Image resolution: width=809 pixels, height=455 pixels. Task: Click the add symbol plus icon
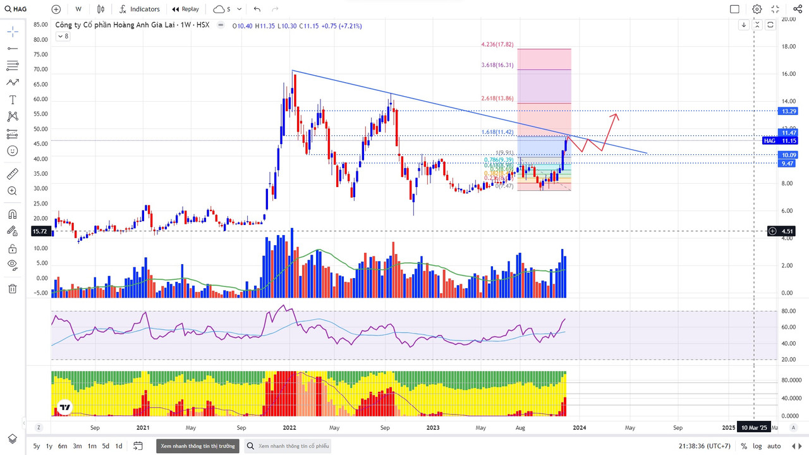(56, 9)
